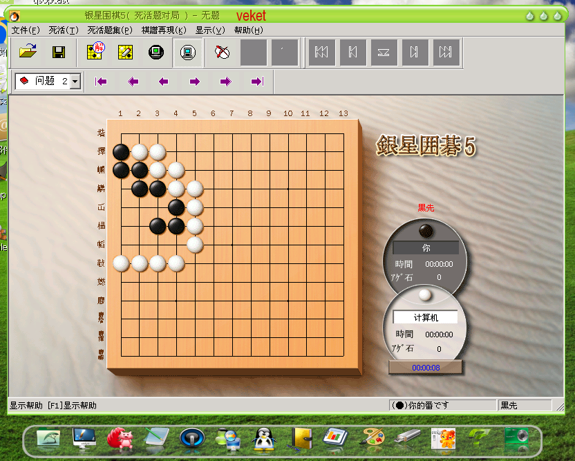Open the green question mark help in dock

(x=478, y=438)
